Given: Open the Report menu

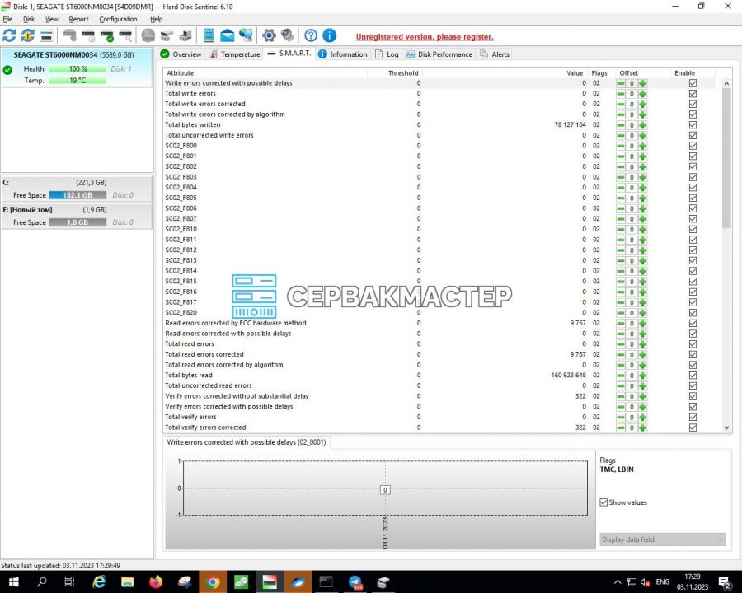Looking at the screenshot, I should tap(78, 20).
